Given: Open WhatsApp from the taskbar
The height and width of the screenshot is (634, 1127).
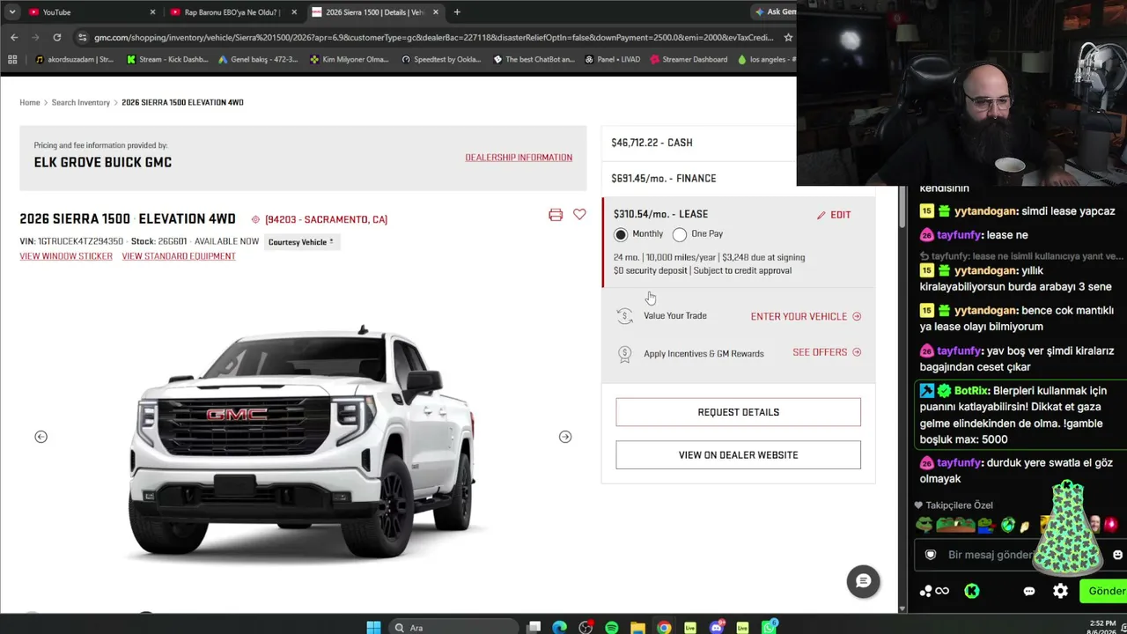Looking at the screenshot, I should click(x=770, y=628).
